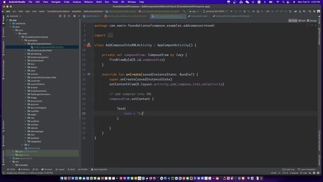323x182 pixels.
Task: Click the expand-all icon in Project panel header
Action: [65, 16]
